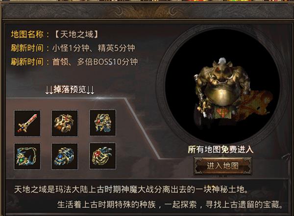The width and height of the screenshot is (294, 216).
Task: Click the 小怪1分钟、精英5分钟 refresh line
Action: (x=94, y=48)
